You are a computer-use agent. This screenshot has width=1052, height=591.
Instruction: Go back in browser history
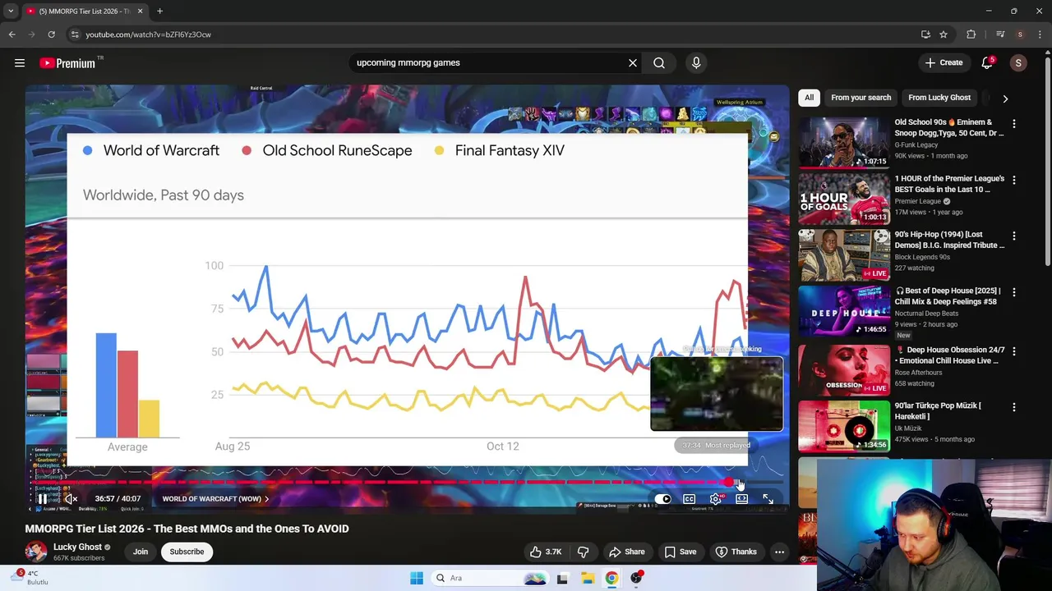click(x=12, y=34)
